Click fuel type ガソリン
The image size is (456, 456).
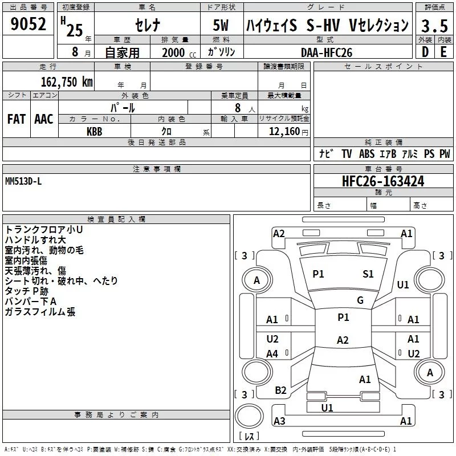(x=221, y=52)
